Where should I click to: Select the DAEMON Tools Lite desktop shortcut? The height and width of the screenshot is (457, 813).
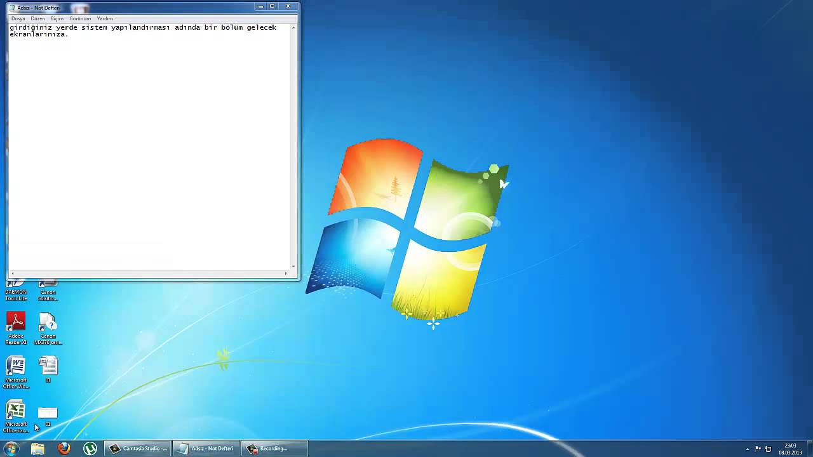(x=16, y=291)
